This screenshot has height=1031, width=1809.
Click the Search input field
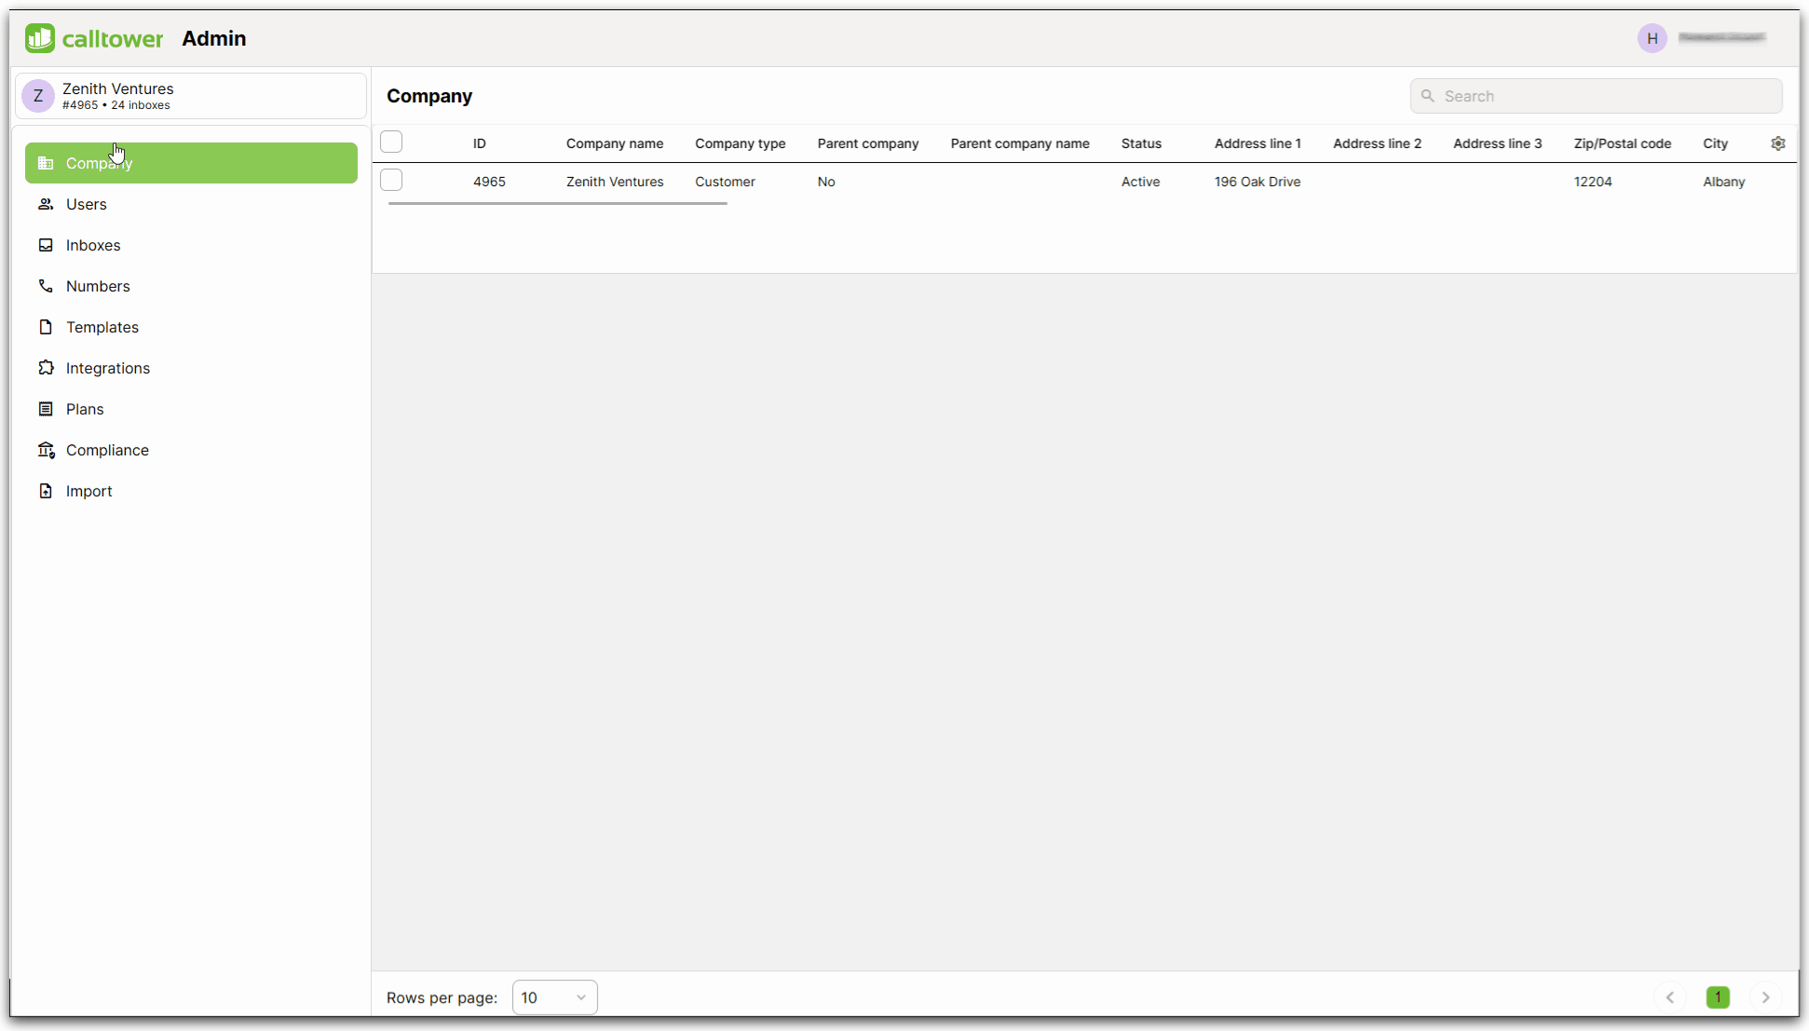click(1596, 96)
